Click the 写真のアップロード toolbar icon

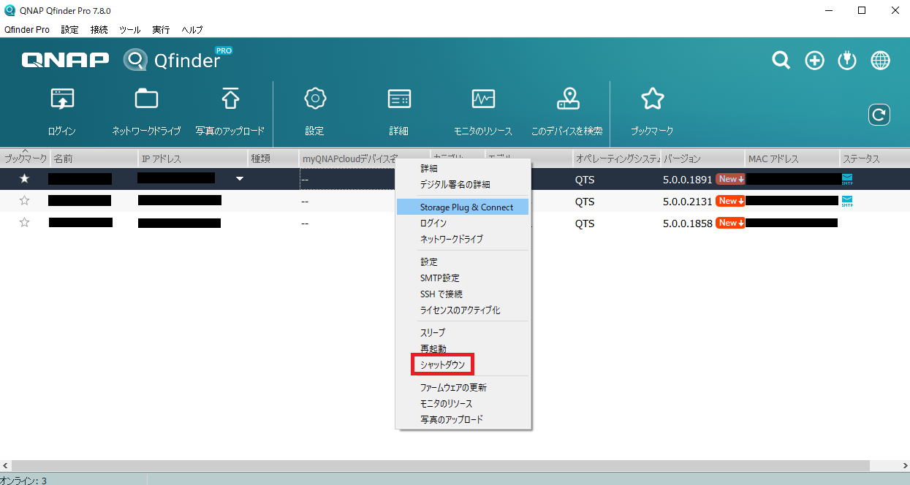pos(230,99)
